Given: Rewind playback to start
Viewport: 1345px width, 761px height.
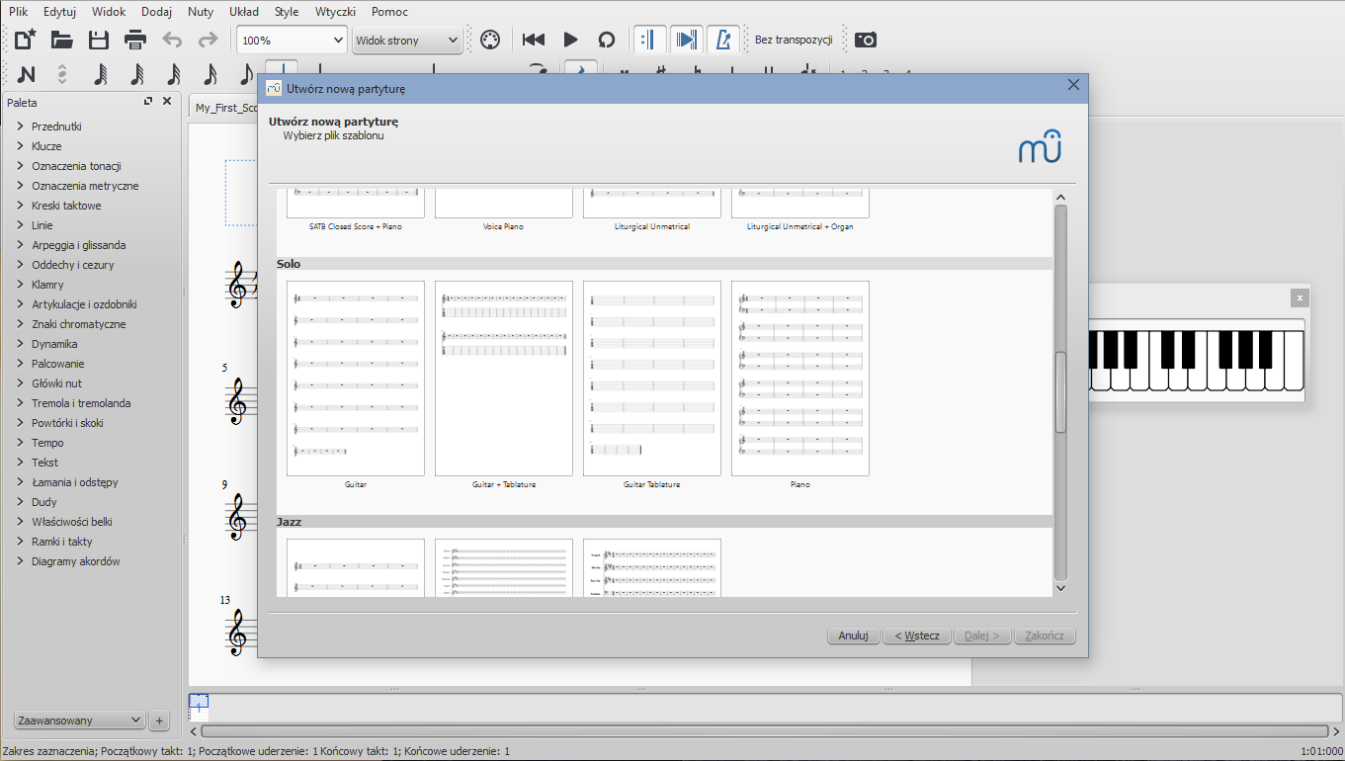Looking at the screenshot, I should click(534, 40).
